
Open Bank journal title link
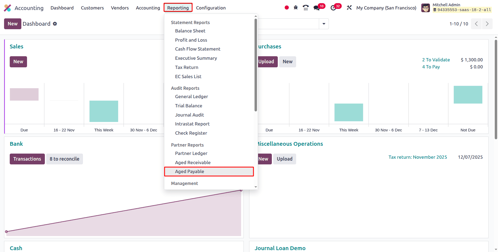click(16, 144)
